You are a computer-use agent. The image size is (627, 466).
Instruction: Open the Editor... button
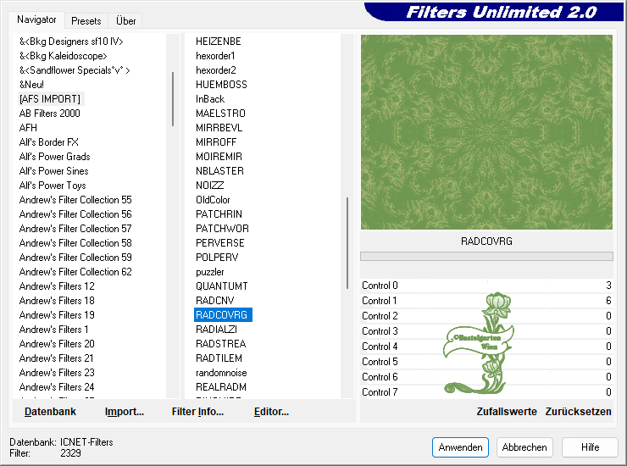click(271, 412)
